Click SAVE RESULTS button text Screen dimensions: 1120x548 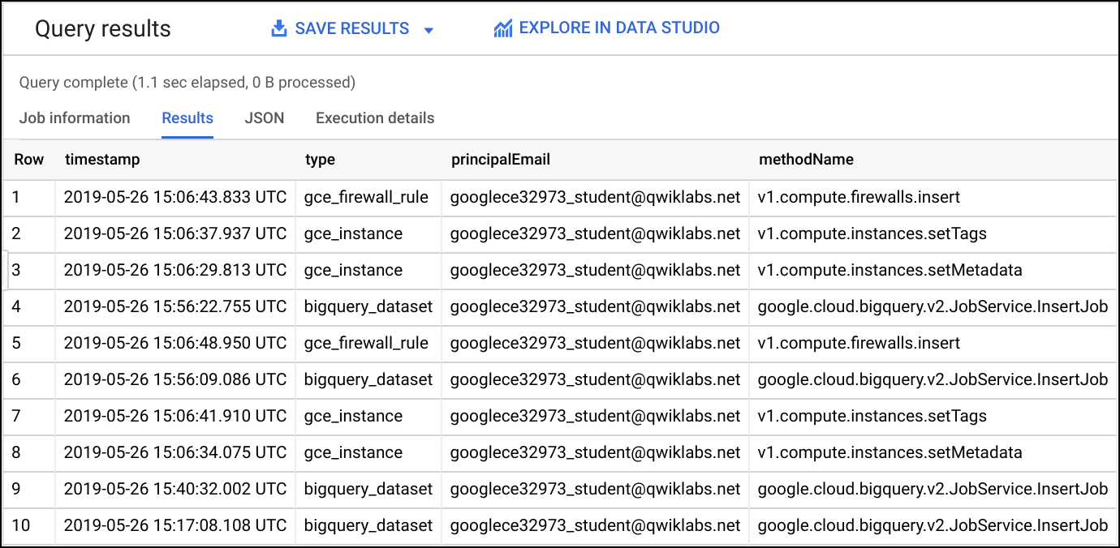coord(351,28)
